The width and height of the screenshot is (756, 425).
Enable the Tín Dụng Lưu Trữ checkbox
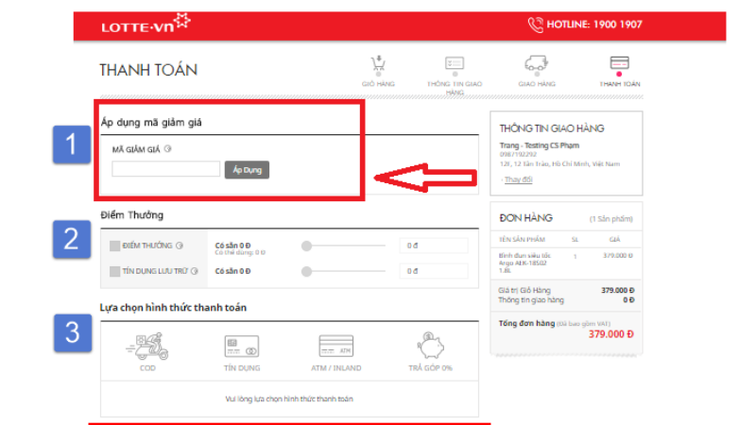[114, 271]
